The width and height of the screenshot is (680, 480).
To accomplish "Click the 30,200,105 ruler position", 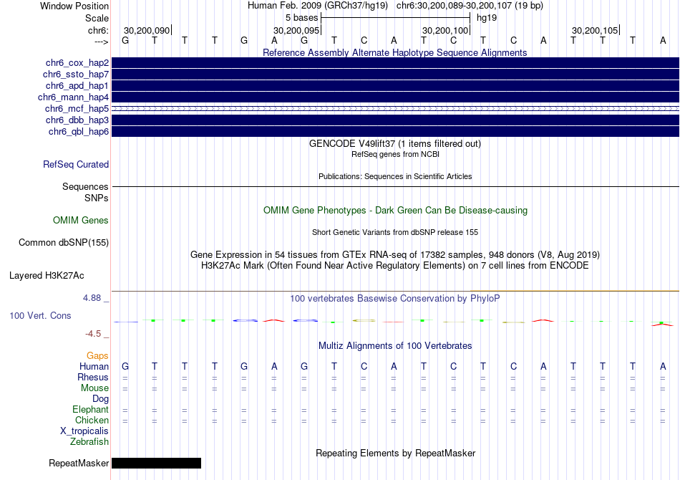I will (595, 30).
